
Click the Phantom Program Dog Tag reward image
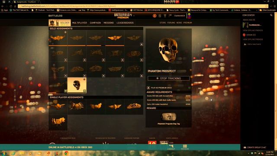(x=168, y=117)
